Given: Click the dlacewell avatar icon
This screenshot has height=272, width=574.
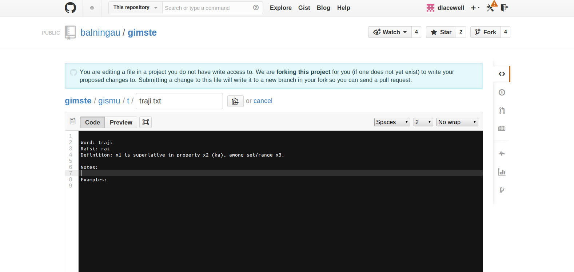Looking at the screenshot, I should [x=431, y=8].
